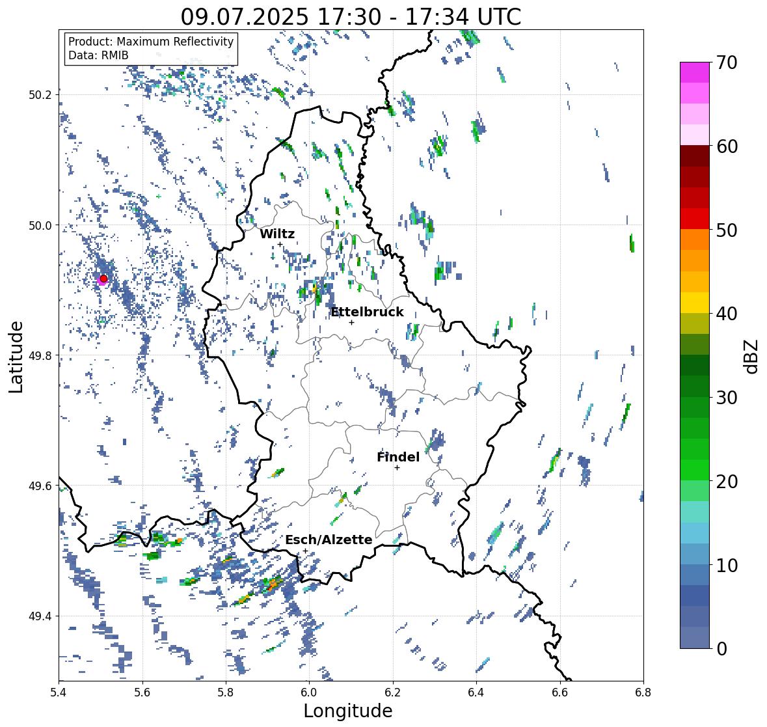767x727 pixels.
Task: Click the longitude tick label 5.4
Action: pos(59,692)
